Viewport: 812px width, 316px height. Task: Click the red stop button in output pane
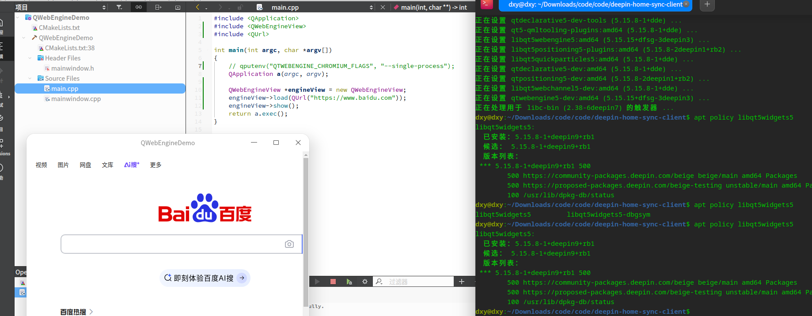333,282
